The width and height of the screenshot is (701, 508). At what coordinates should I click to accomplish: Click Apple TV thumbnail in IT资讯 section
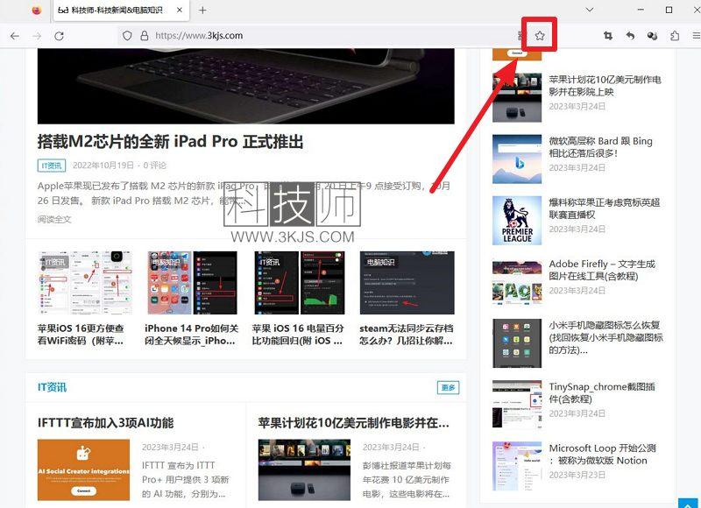pos(304,469)
